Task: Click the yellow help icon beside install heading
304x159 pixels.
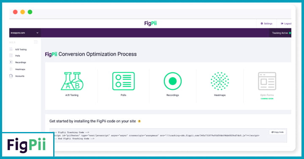Action: click(139, 121)
